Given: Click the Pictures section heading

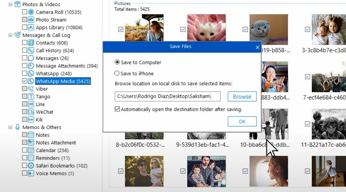Looking at the screenshot, I should pos(122,3).
